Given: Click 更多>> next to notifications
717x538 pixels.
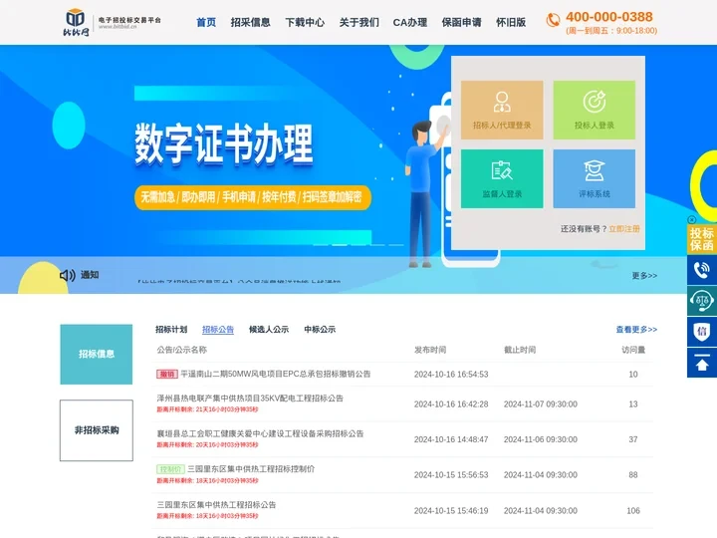Looking at the screenshot, I should [x=644, y=275].
